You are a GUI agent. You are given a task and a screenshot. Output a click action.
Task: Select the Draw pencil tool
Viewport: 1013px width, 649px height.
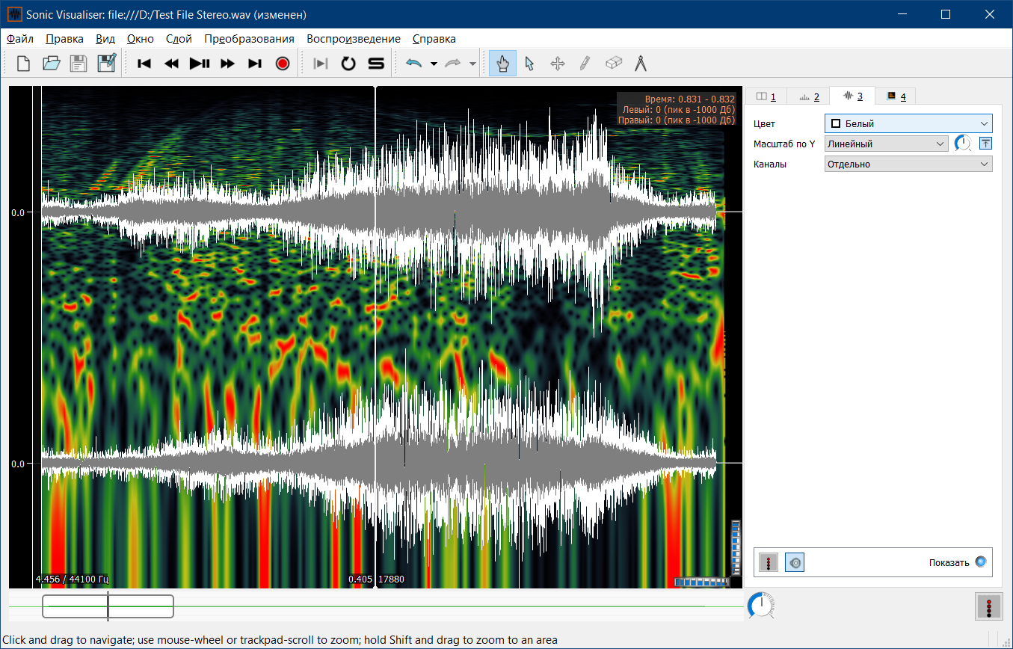coord(585,64)
